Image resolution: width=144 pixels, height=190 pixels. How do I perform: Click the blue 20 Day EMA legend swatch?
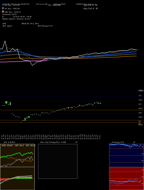3,5
